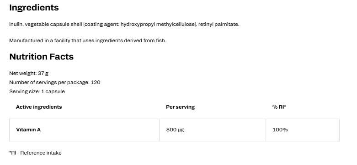Image resolution: width=357 pixels, height=165 pixels.
Task: Click Number of servings per package line
Action: tap(55, 82)
